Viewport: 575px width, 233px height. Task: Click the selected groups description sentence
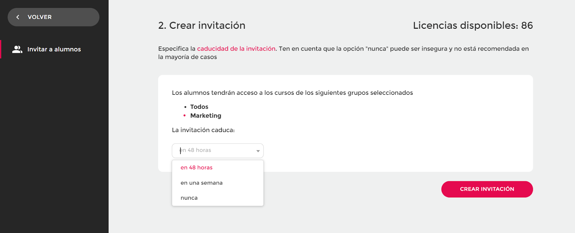(292, 93)
